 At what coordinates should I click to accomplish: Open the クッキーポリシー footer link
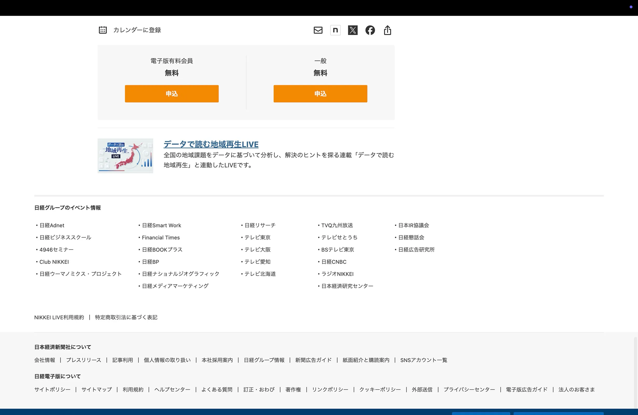click(380, 390)
